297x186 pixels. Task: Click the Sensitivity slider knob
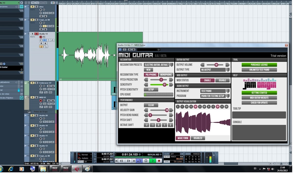(x=164, y=85)
